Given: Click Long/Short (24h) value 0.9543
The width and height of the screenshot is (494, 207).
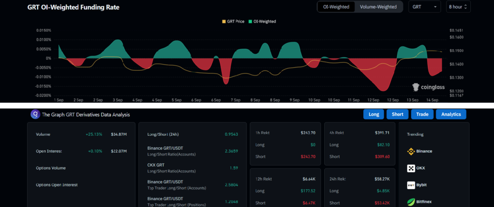Looking at the screenshot, I should click(x=231, y=134).
